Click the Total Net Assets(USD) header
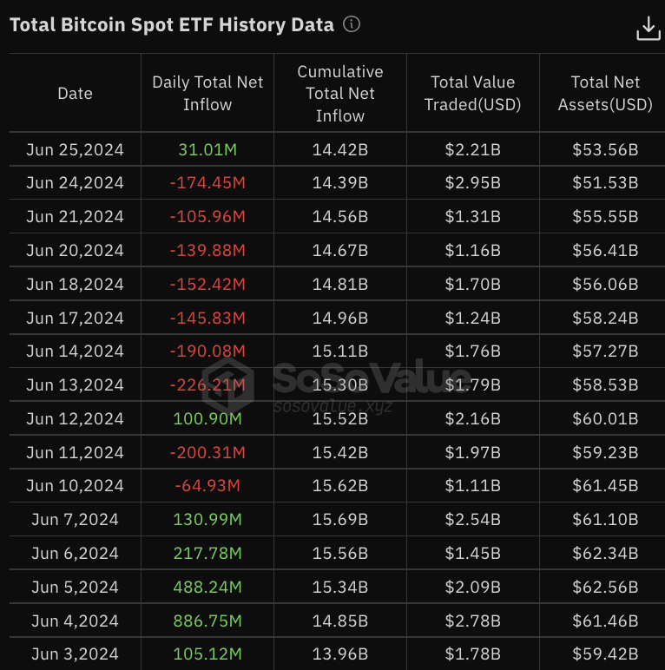 [x=605, y=94]
